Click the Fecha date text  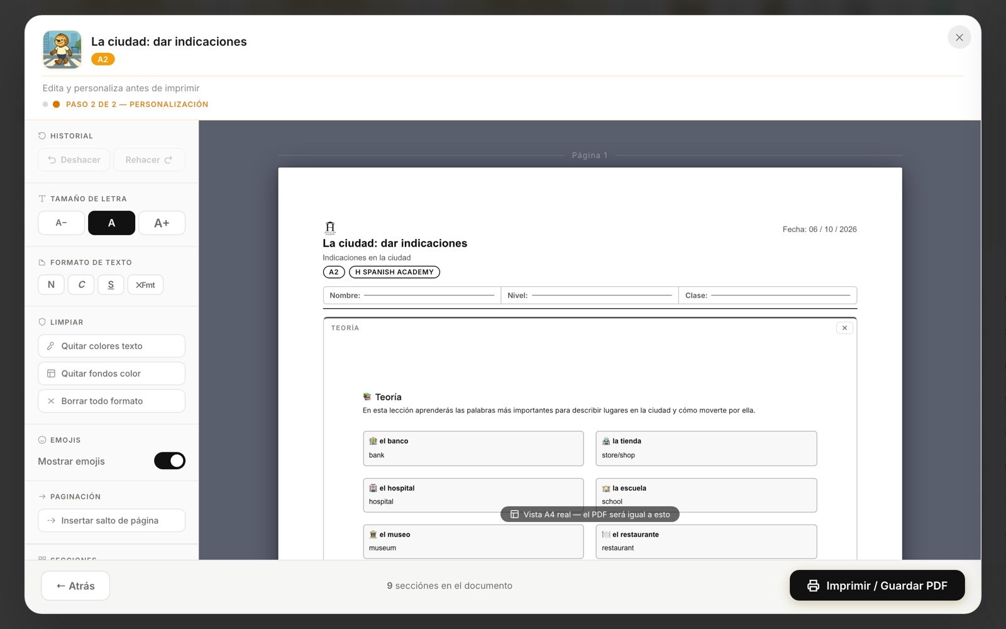tap(819, 230)
